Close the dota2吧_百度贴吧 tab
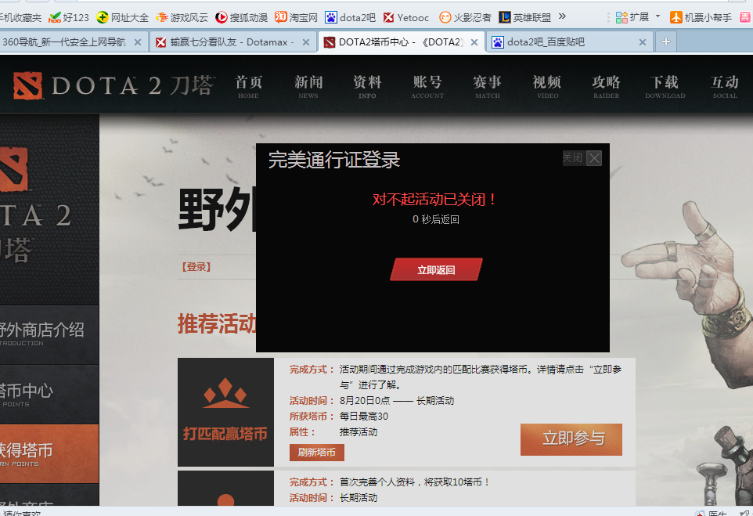The height and width of the screenshot is (516, 753). tap(642, 42)
